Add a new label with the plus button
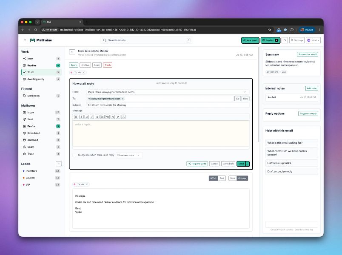 [x=59, y=164]
